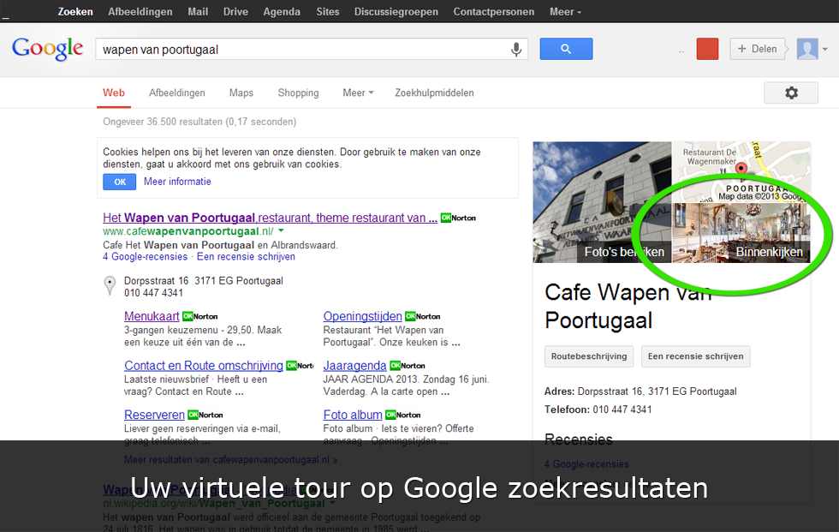This screenshot has width=839, height=532.
Task: Open the Menukaart sitelink
Action: click(x=152, y=316)
